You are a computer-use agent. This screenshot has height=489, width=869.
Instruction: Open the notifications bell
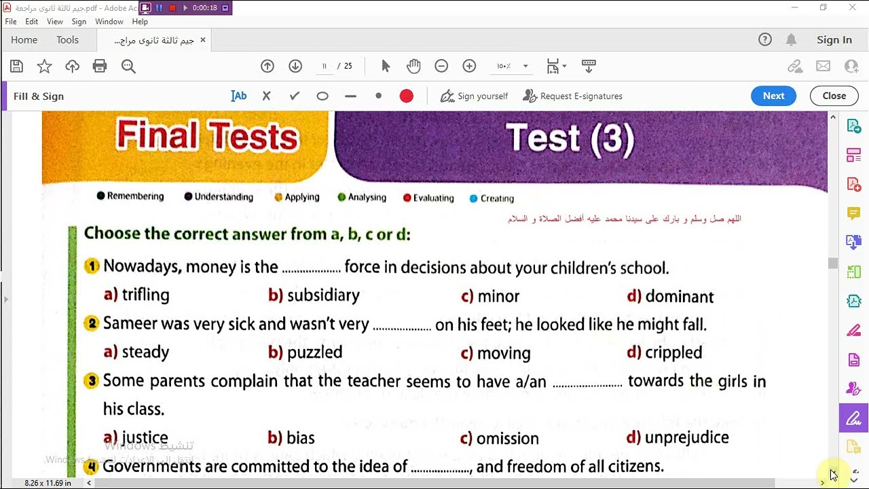pos(791,39)
